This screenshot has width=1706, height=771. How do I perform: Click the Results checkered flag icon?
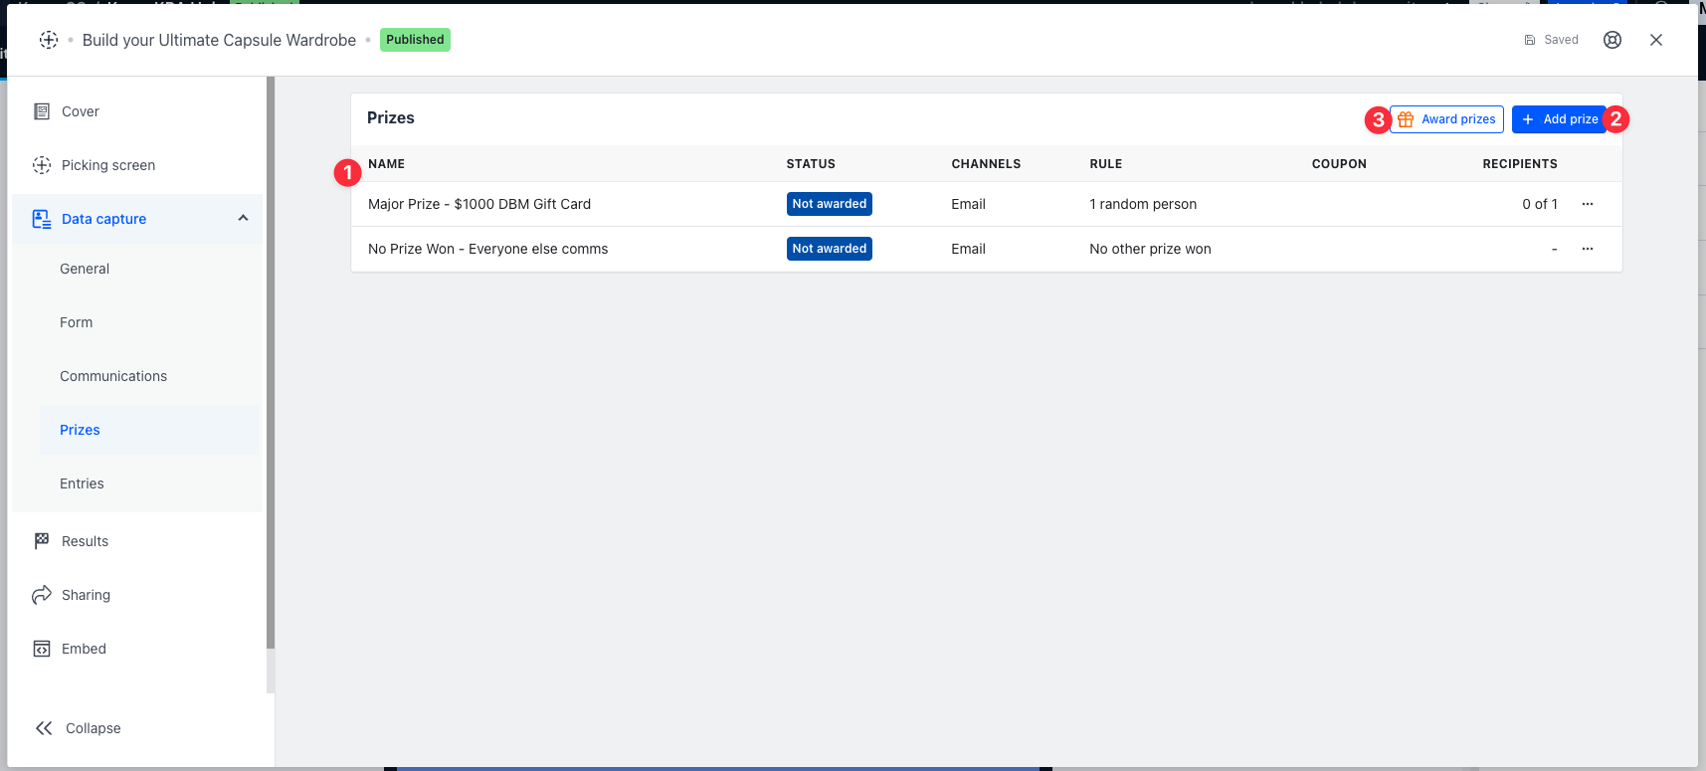(x=42, y=541)
